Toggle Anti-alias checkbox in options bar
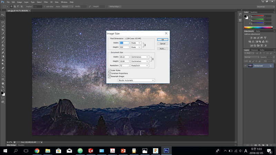Image resolution: width=276 pixels, height=155 pixels. (45, 7)
